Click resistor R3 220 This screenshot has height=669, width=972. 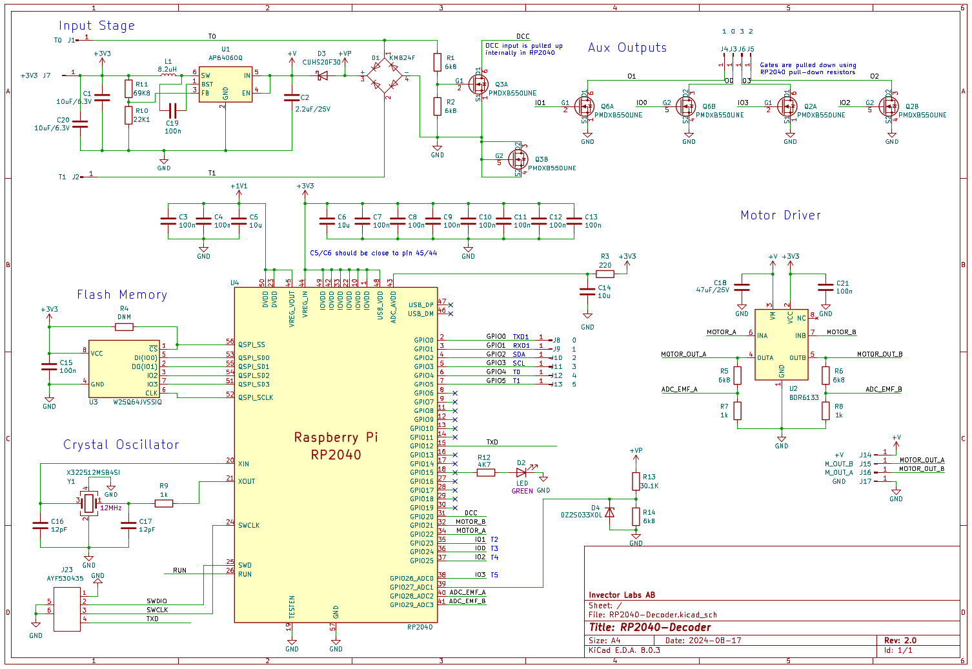(x=605, y=274)
